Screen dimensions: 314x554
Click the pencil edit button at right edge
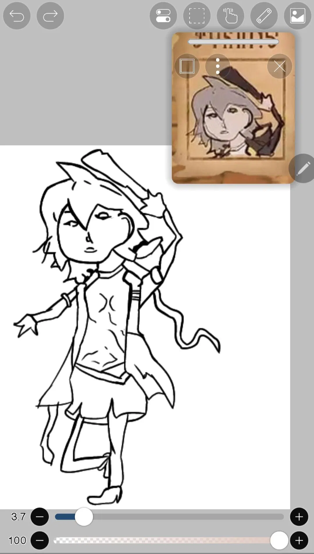click(x=303, y=168)
